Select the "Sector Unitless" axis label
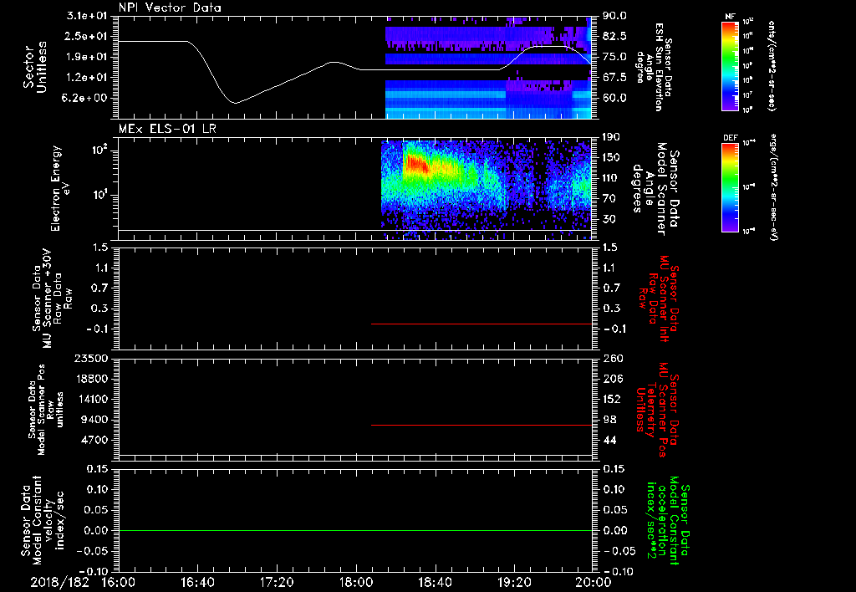Image resolution: width=856 pixels, height=592 pixels. click(x=35, y=67)
